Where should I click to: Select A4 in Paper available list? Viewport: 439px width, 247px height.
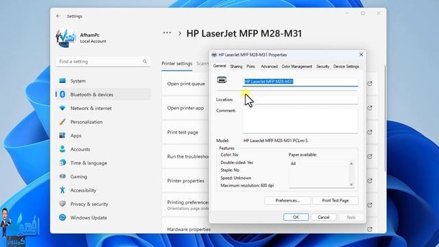[293, 163]
